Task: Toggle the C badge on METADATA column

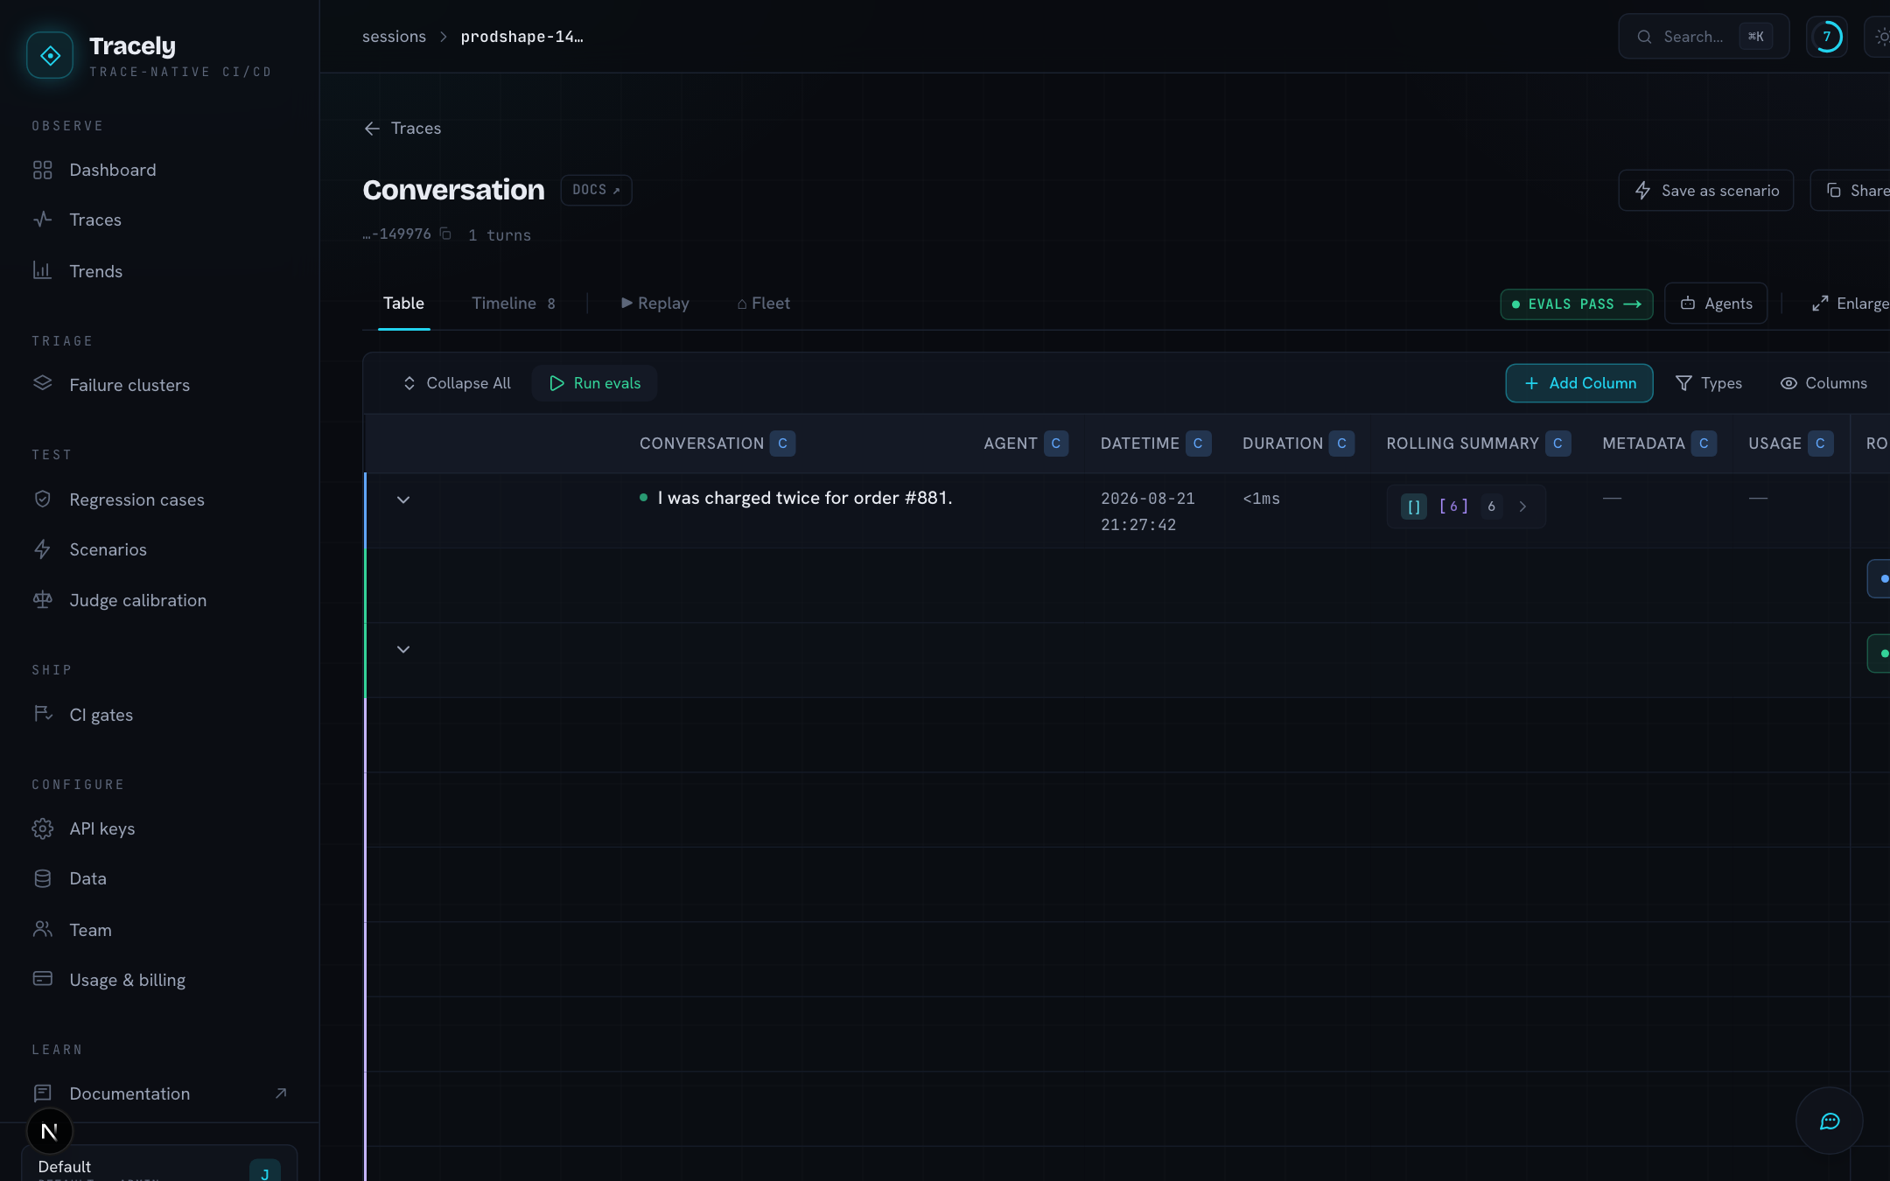Action: click(1704, 444)
